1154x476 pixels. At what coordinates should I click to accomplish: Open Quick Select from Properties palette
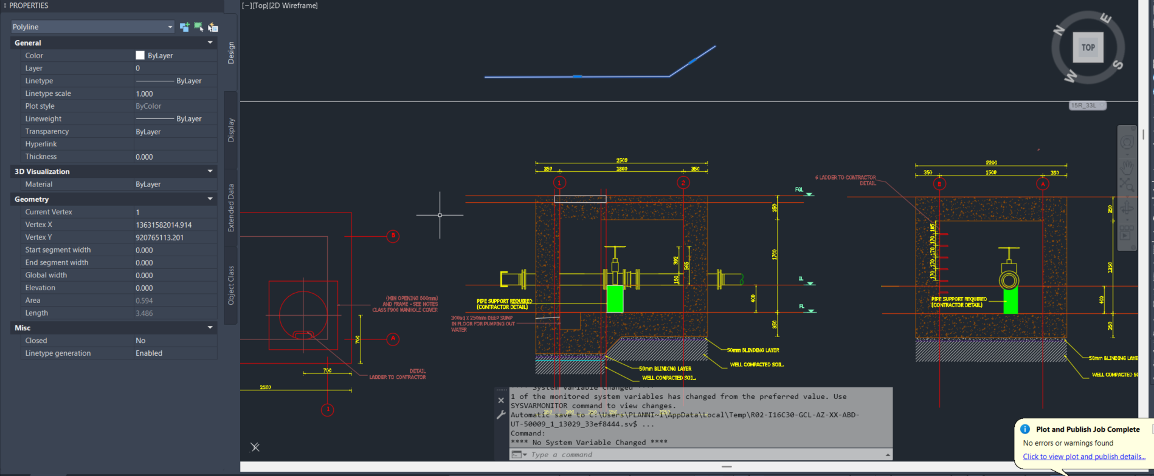click(213, 27)
